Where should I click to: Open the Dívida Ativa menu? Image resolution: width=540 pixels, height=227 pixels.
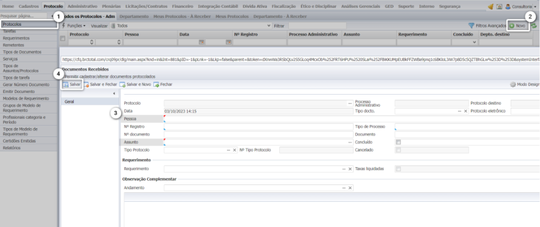point(255,6)
